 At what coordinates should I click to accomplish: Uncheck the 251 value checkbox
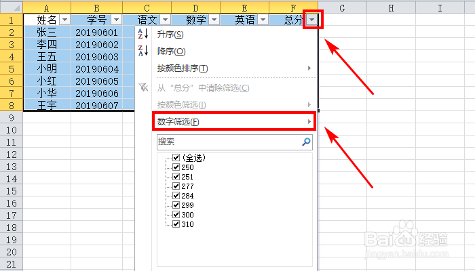point(176,176)
